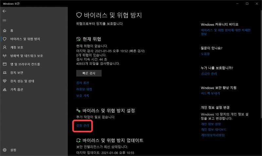Open 바이러스 및 위협 방지에 대한 자세한 정보 link

pos(226,32)
